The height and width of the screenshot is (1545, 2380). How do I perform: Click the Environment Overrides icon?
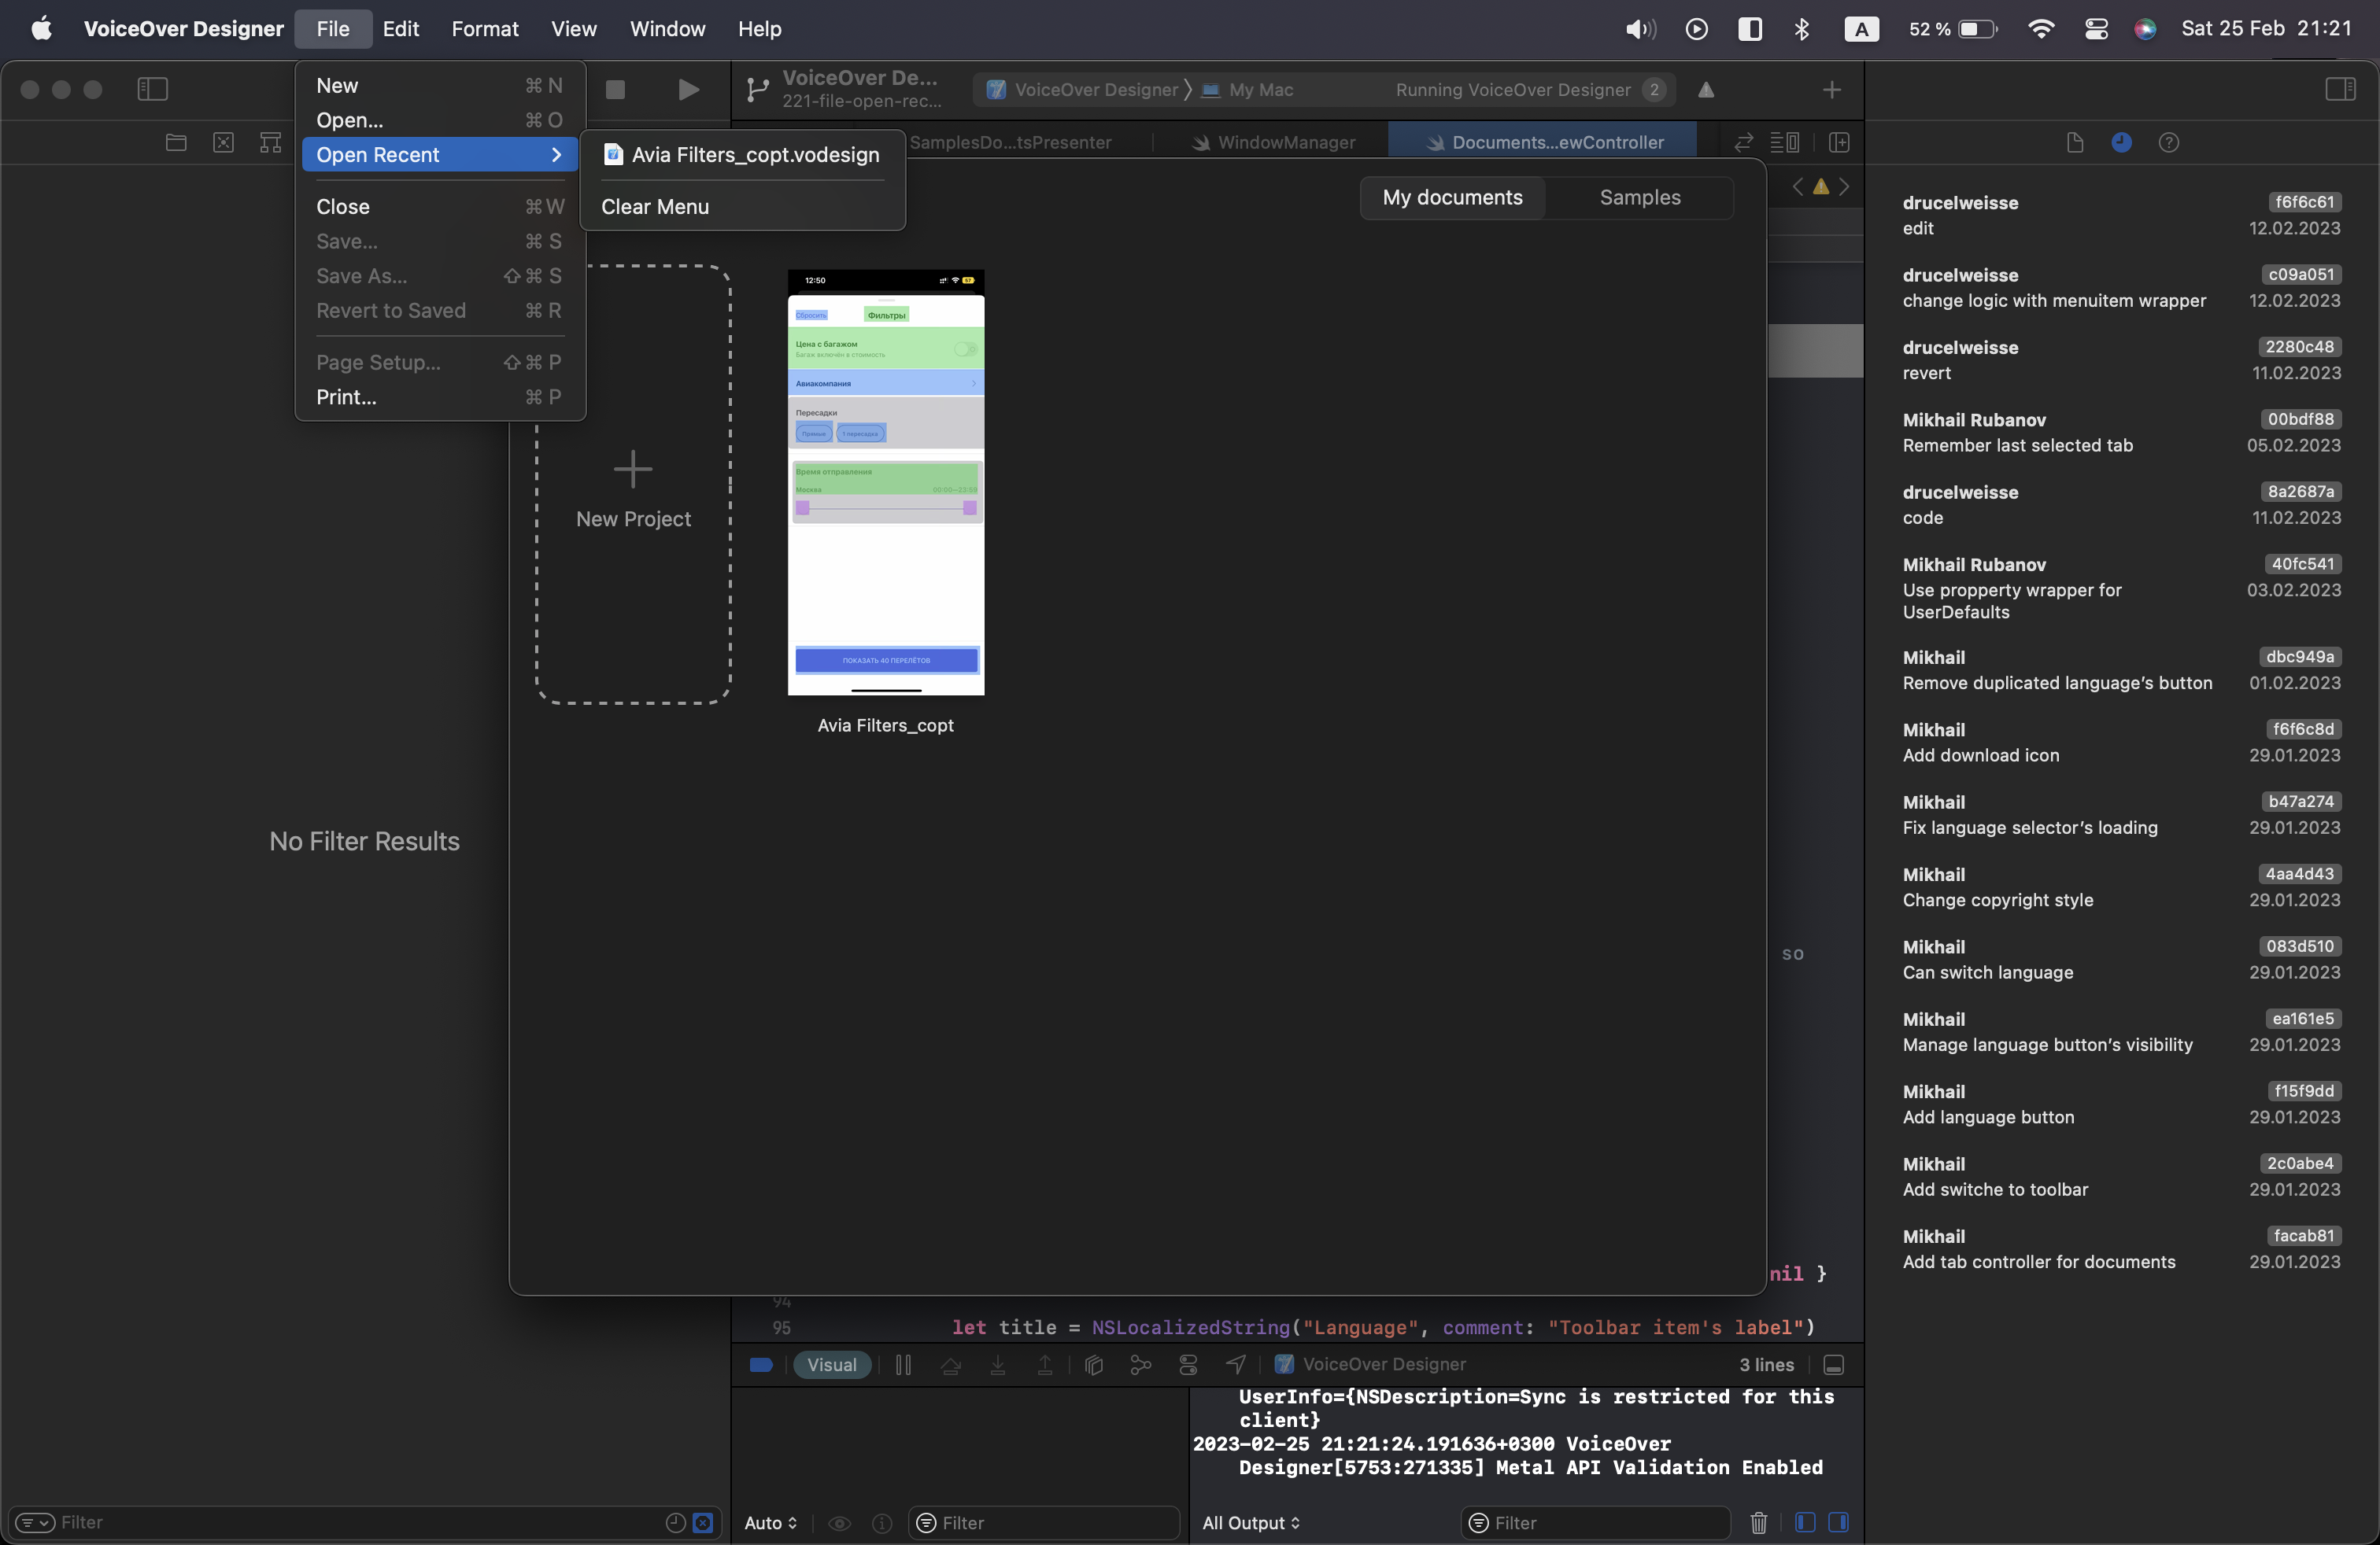(1188, 1364)
